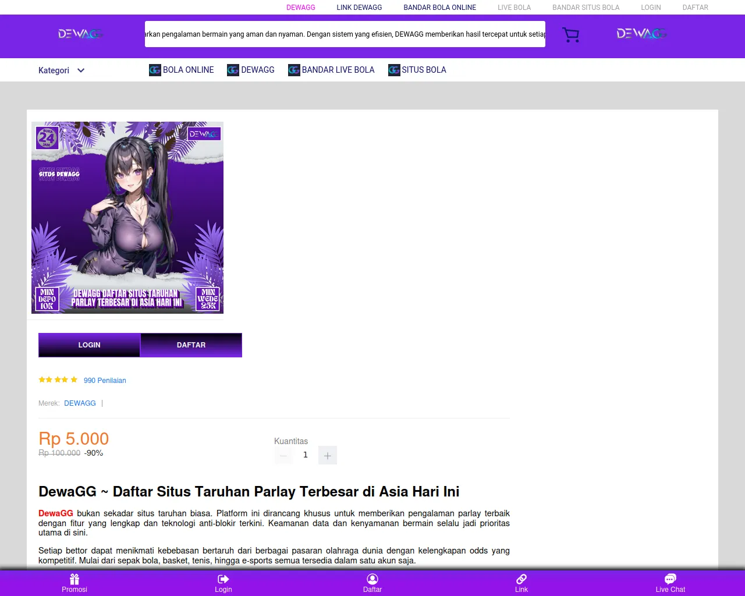The width and height of the screenshot is (745, 596).
Task: Open the Promosi gift icon
Action: click(74, 579)
